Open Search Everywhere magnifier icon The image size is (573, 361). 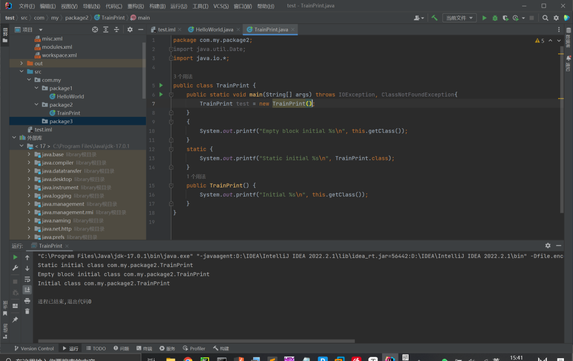pyautogui.click(x=545, y=18)
